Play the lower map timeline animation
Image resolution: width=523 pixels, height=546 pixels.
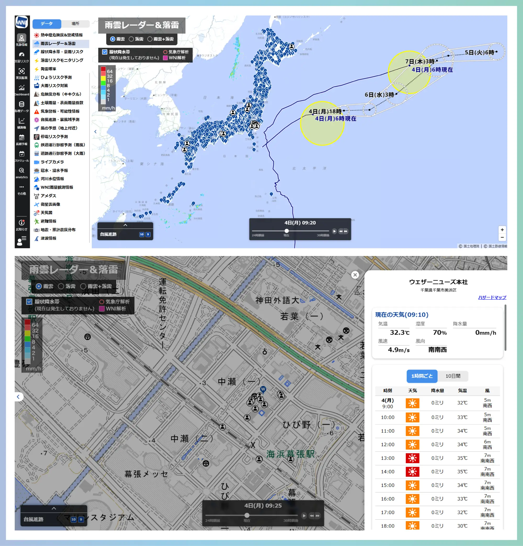click(304, 516)
